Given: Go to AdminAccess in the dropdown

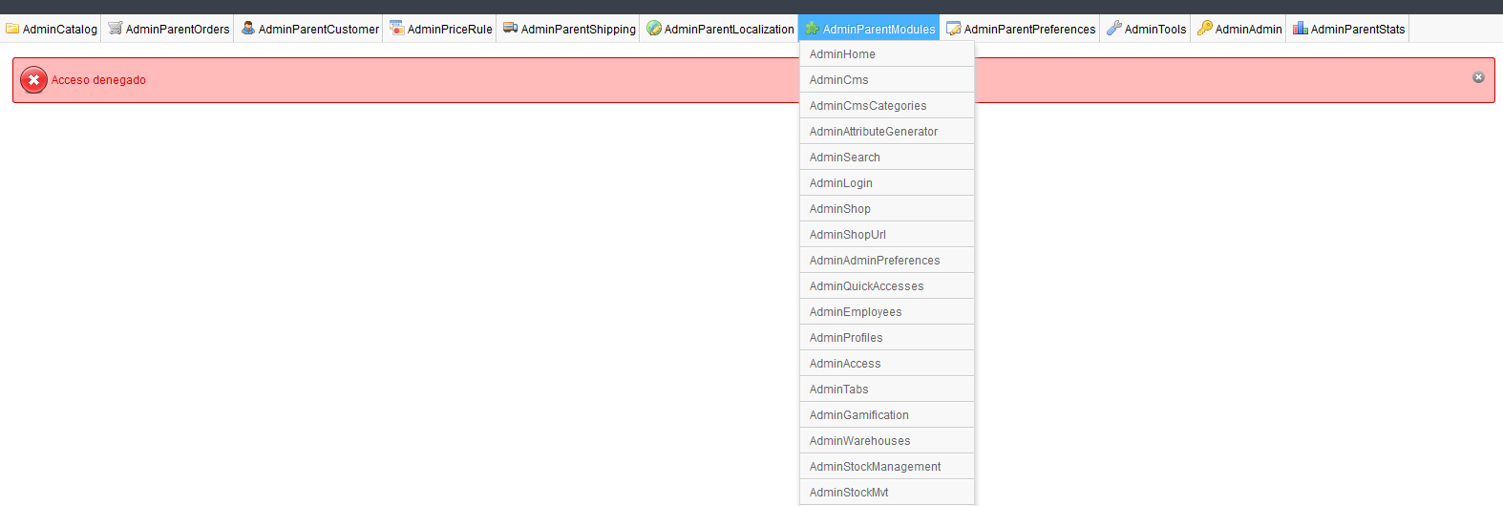Looking at the screenshot, I should (x=887, y=364).
